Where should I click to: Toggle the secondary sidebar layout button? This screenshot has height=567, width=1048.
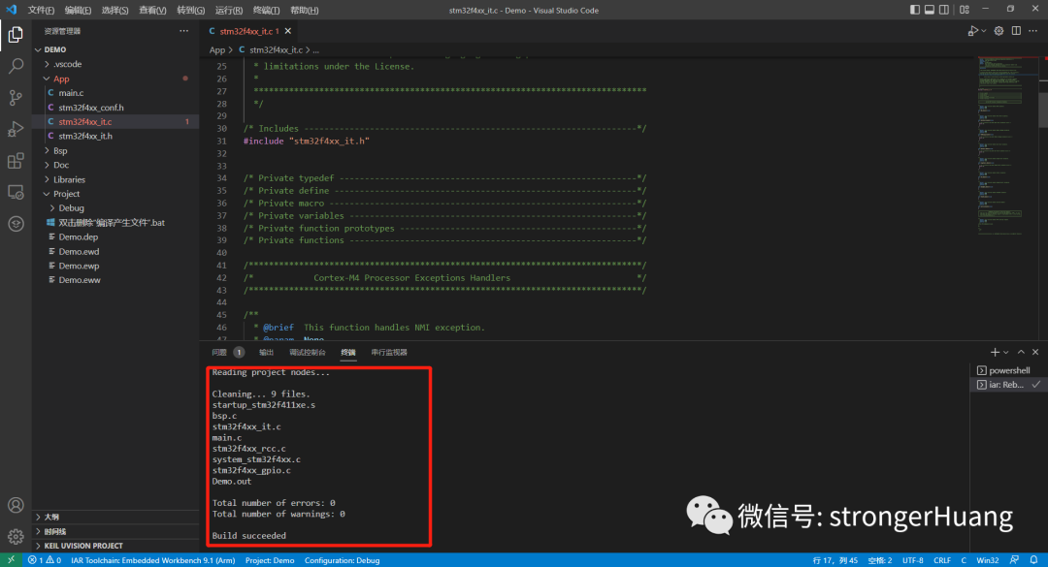945,10
